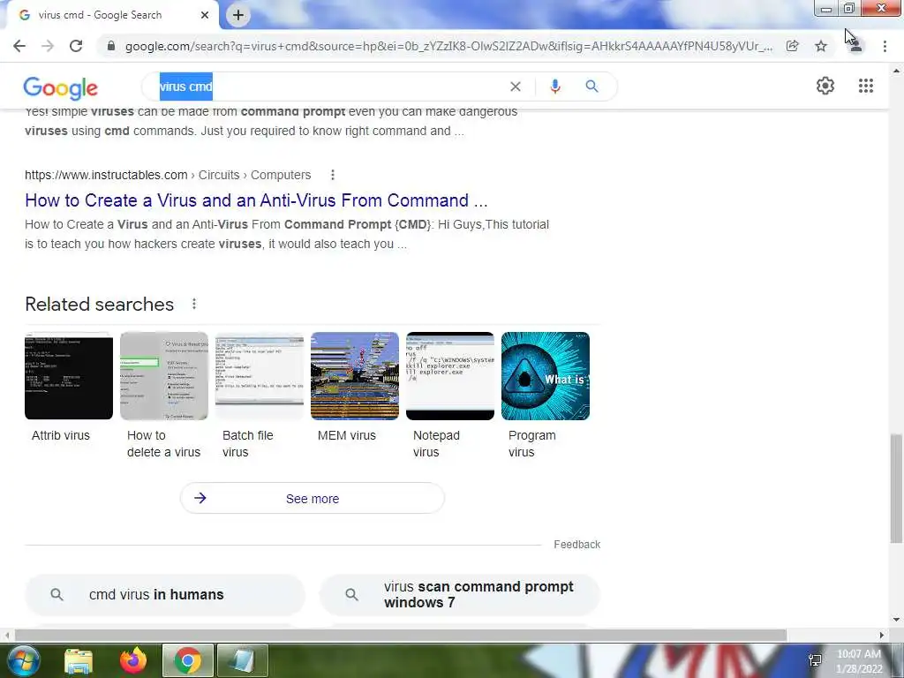The width and height of the screenshot is (904, 678).
Task: Submit search with magnifier icon
Action: click(592, 87)
